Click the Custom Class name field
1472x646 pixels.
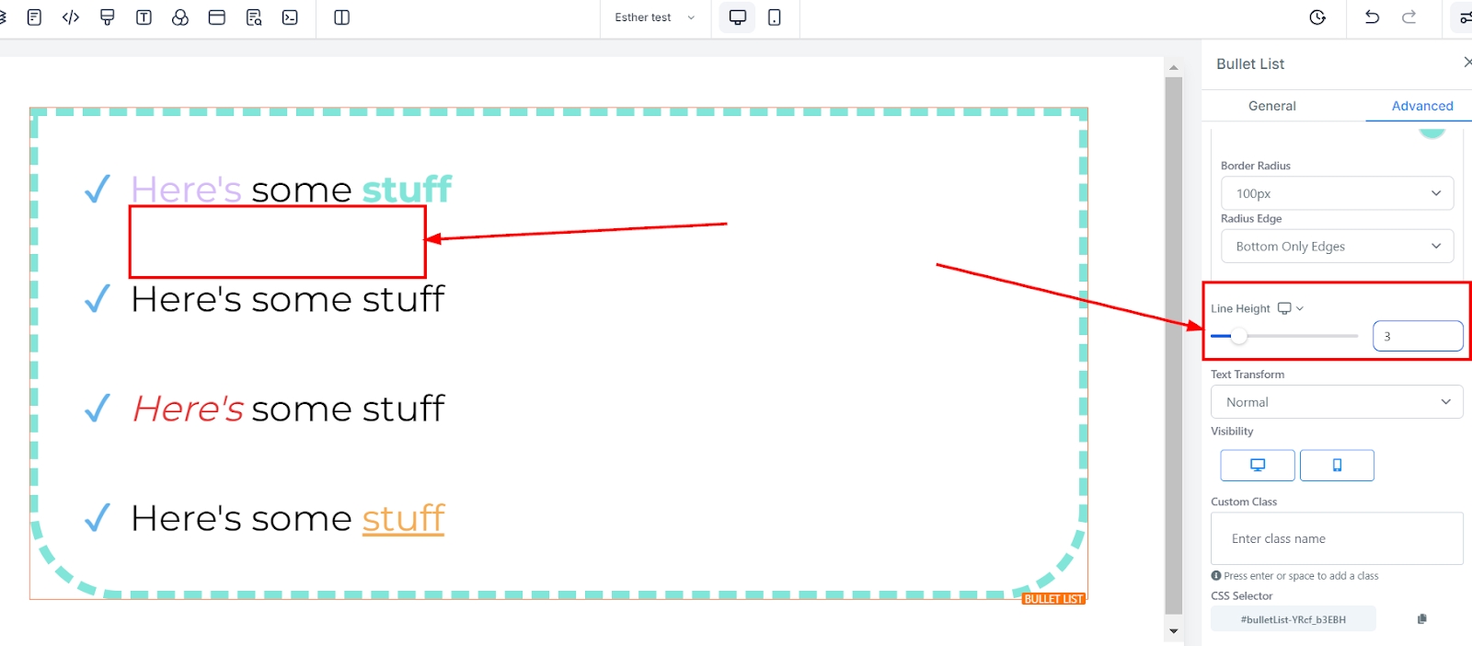point(1337,538)
